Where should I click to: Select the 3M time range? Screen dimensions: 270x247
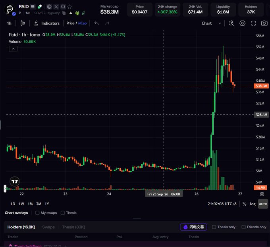pos(39,204)
